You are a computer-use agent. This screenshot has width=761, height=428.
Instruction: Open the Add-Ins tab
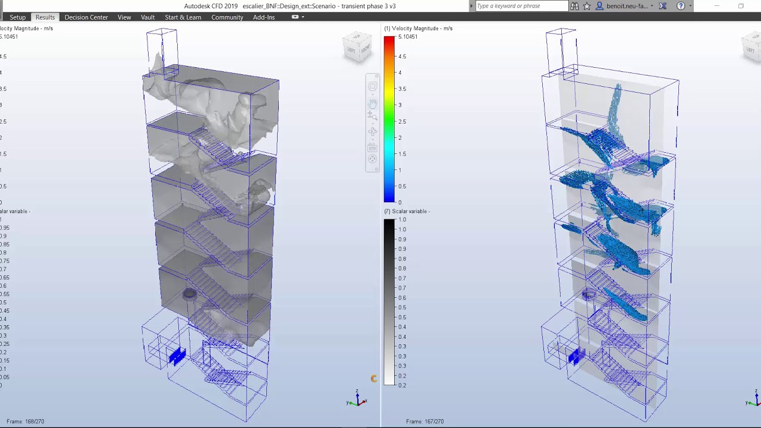coord(264,17)
